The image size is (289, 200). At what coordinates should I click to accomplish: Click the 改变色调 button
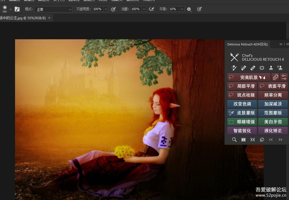point(242,104)
